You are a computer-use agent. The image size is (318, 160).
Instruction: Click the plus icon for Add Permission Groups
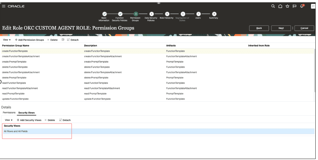[x=16, y=40]
